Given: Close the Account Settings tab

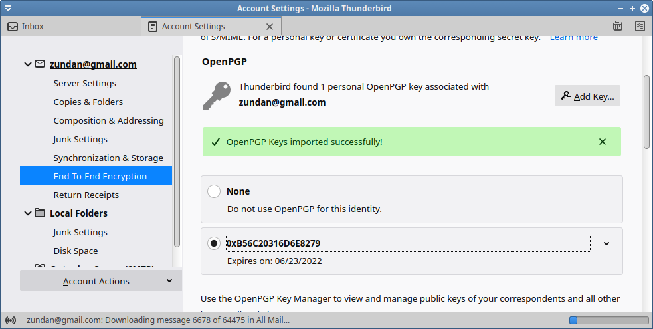Looking at the screenshot, I should pyautogui.click(x=270, y=27).
